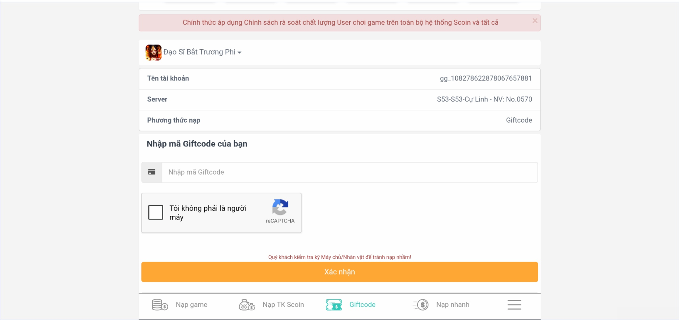Screen dimensions: 679x320
Task: Click the Phương thức nạp label
Action: click(x=174, y=120)
